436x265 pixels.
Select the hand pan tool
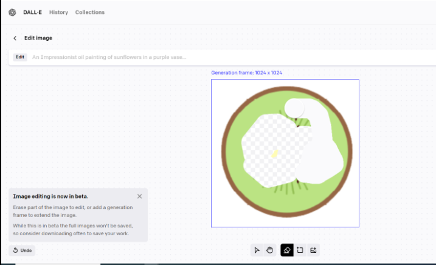269,250
